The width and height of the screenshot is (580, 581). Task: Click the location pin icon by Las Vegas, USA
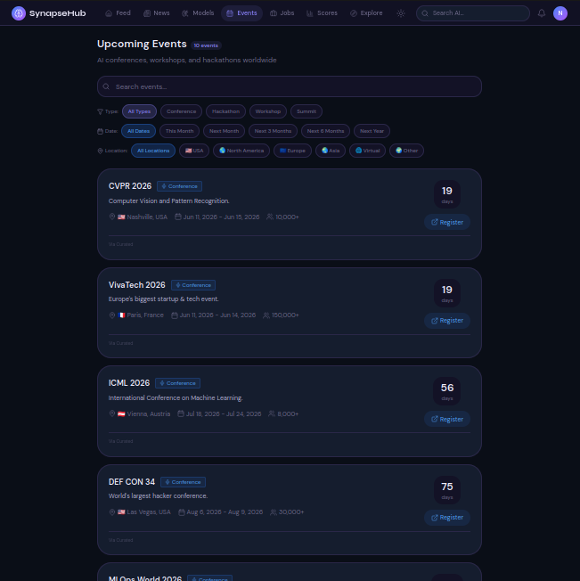point(112,512)
